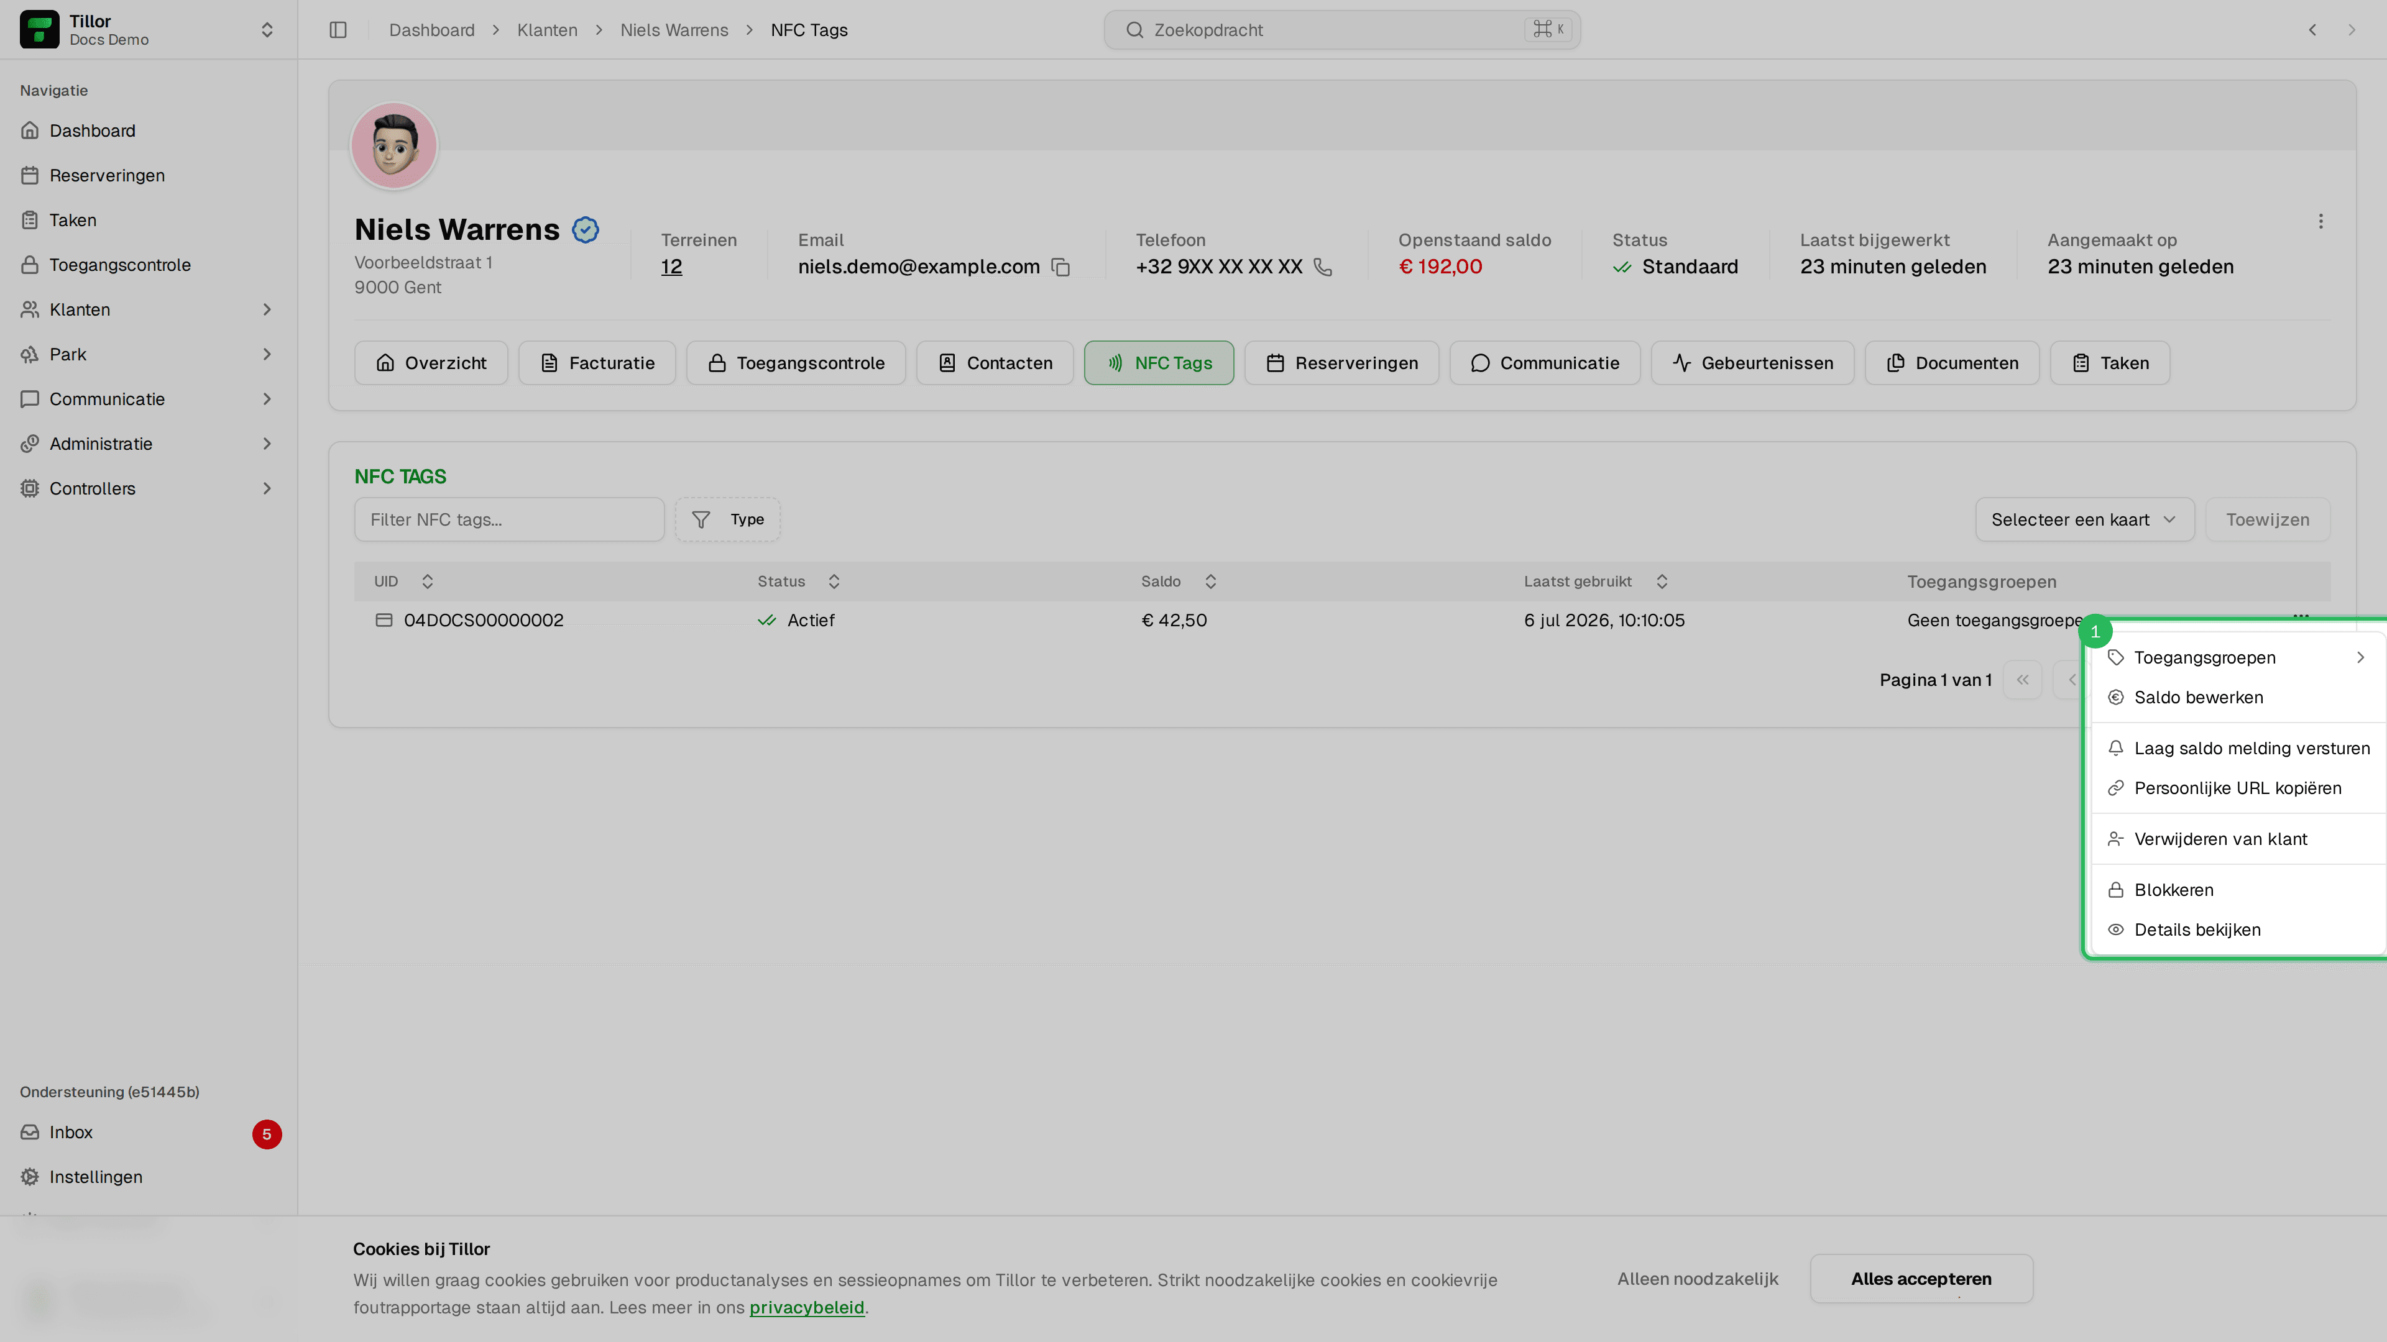Switch to the Documenten tab
Screen dimensions: 2387x1342
click(x=1952, y=363)
